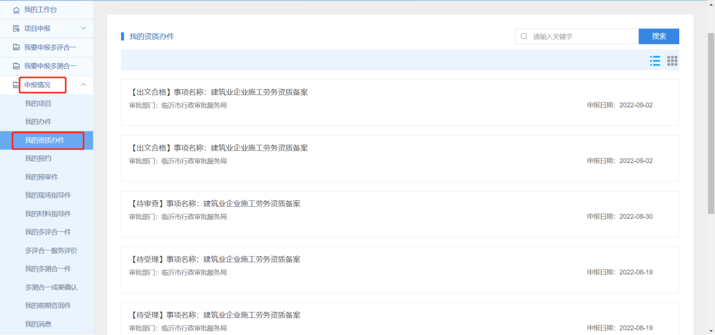Click the 我要申报多评合一 folder icon
Screen dimensions: 715x335
[x=17, y=48]
